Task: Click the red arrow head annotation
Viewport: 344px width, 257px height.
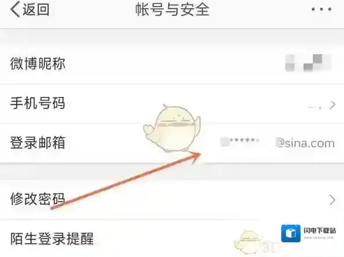Action: pos(195,157)
